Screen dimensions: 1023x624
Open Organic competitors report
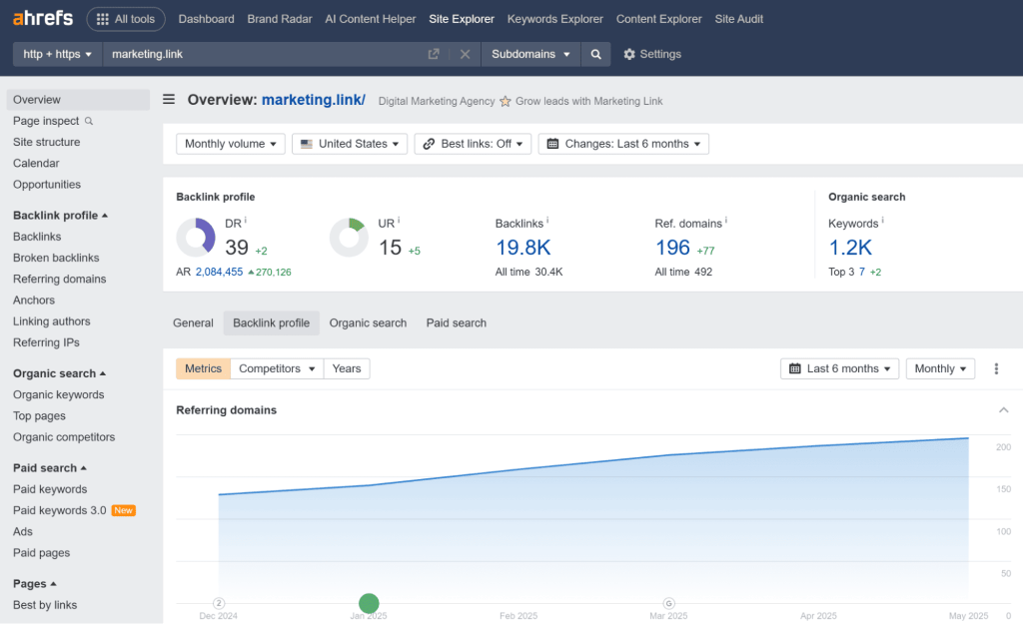64,437
